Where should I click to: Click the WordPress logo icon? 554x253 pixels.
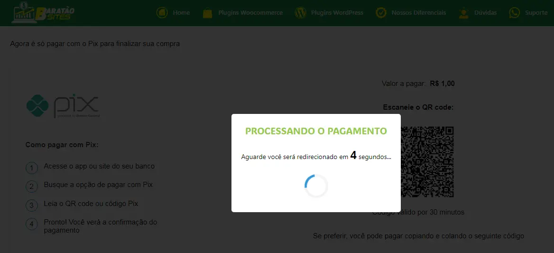coord(300,13)
